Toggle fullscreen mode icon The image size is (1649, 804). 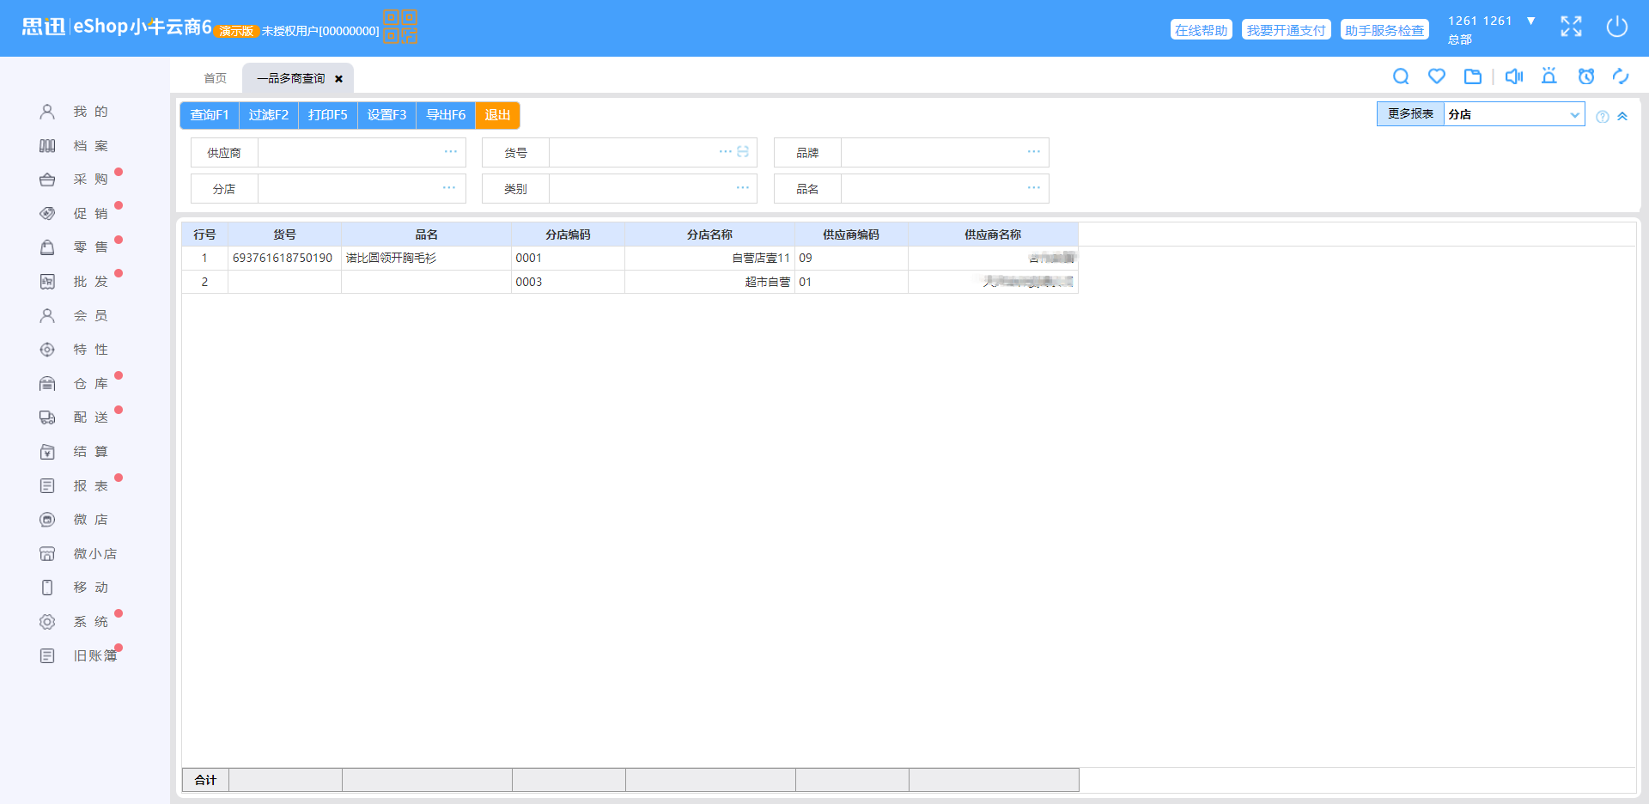[1571, 27]
